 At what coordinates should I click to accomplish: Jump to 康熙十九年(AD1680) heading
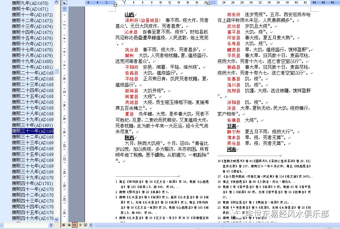[32, 61]
